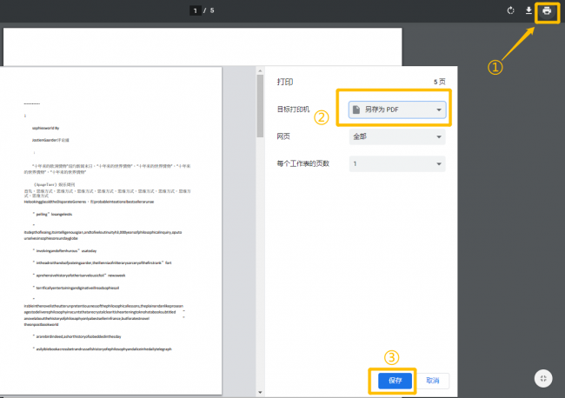This screenshot has width=565, height=398.
Task: Click the fit-to-page round button
Action: click(543, 379)
